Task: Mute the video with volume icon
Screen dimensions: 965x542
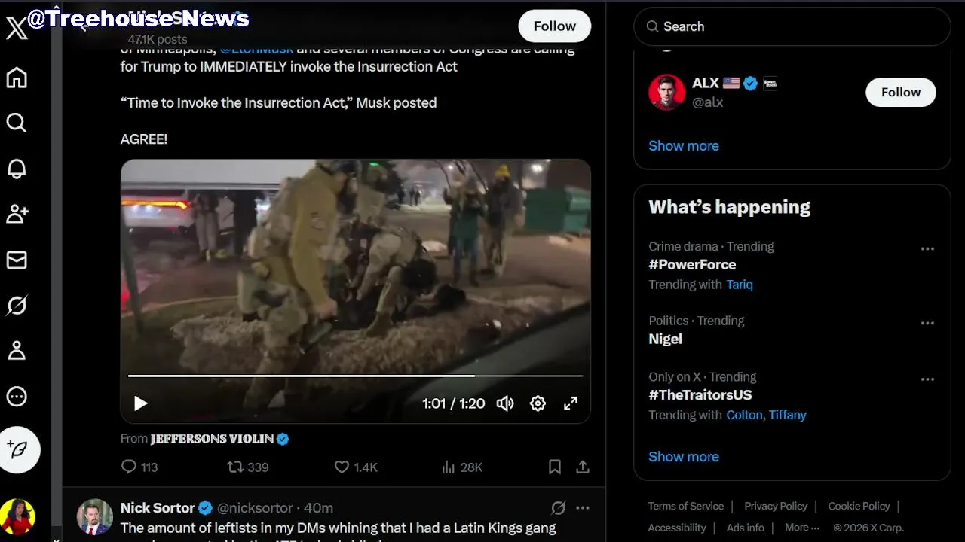Action: coord(505,403)
